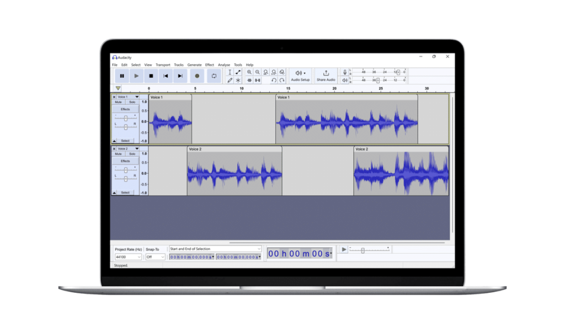Open the File menu

[x=115, y=65]
